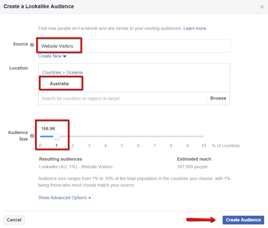Viewport: 268px width, 228px height.
Task: Click the slider track at 0 mark
Action: pos(40,136)
